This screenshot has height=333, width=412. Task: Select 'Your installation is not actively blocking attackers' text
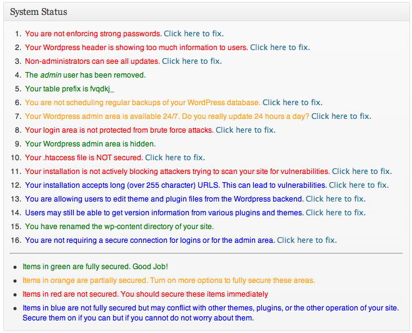[x=178, y=172]
